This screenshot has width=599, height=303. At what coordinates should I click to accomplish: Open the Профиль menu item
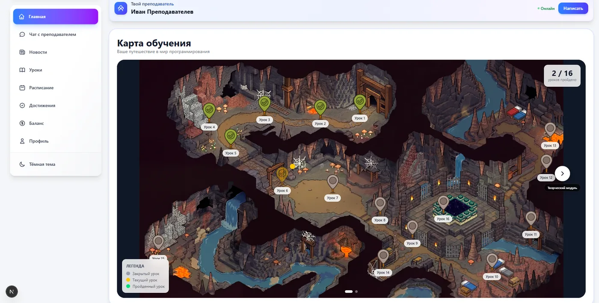[56, 141]
